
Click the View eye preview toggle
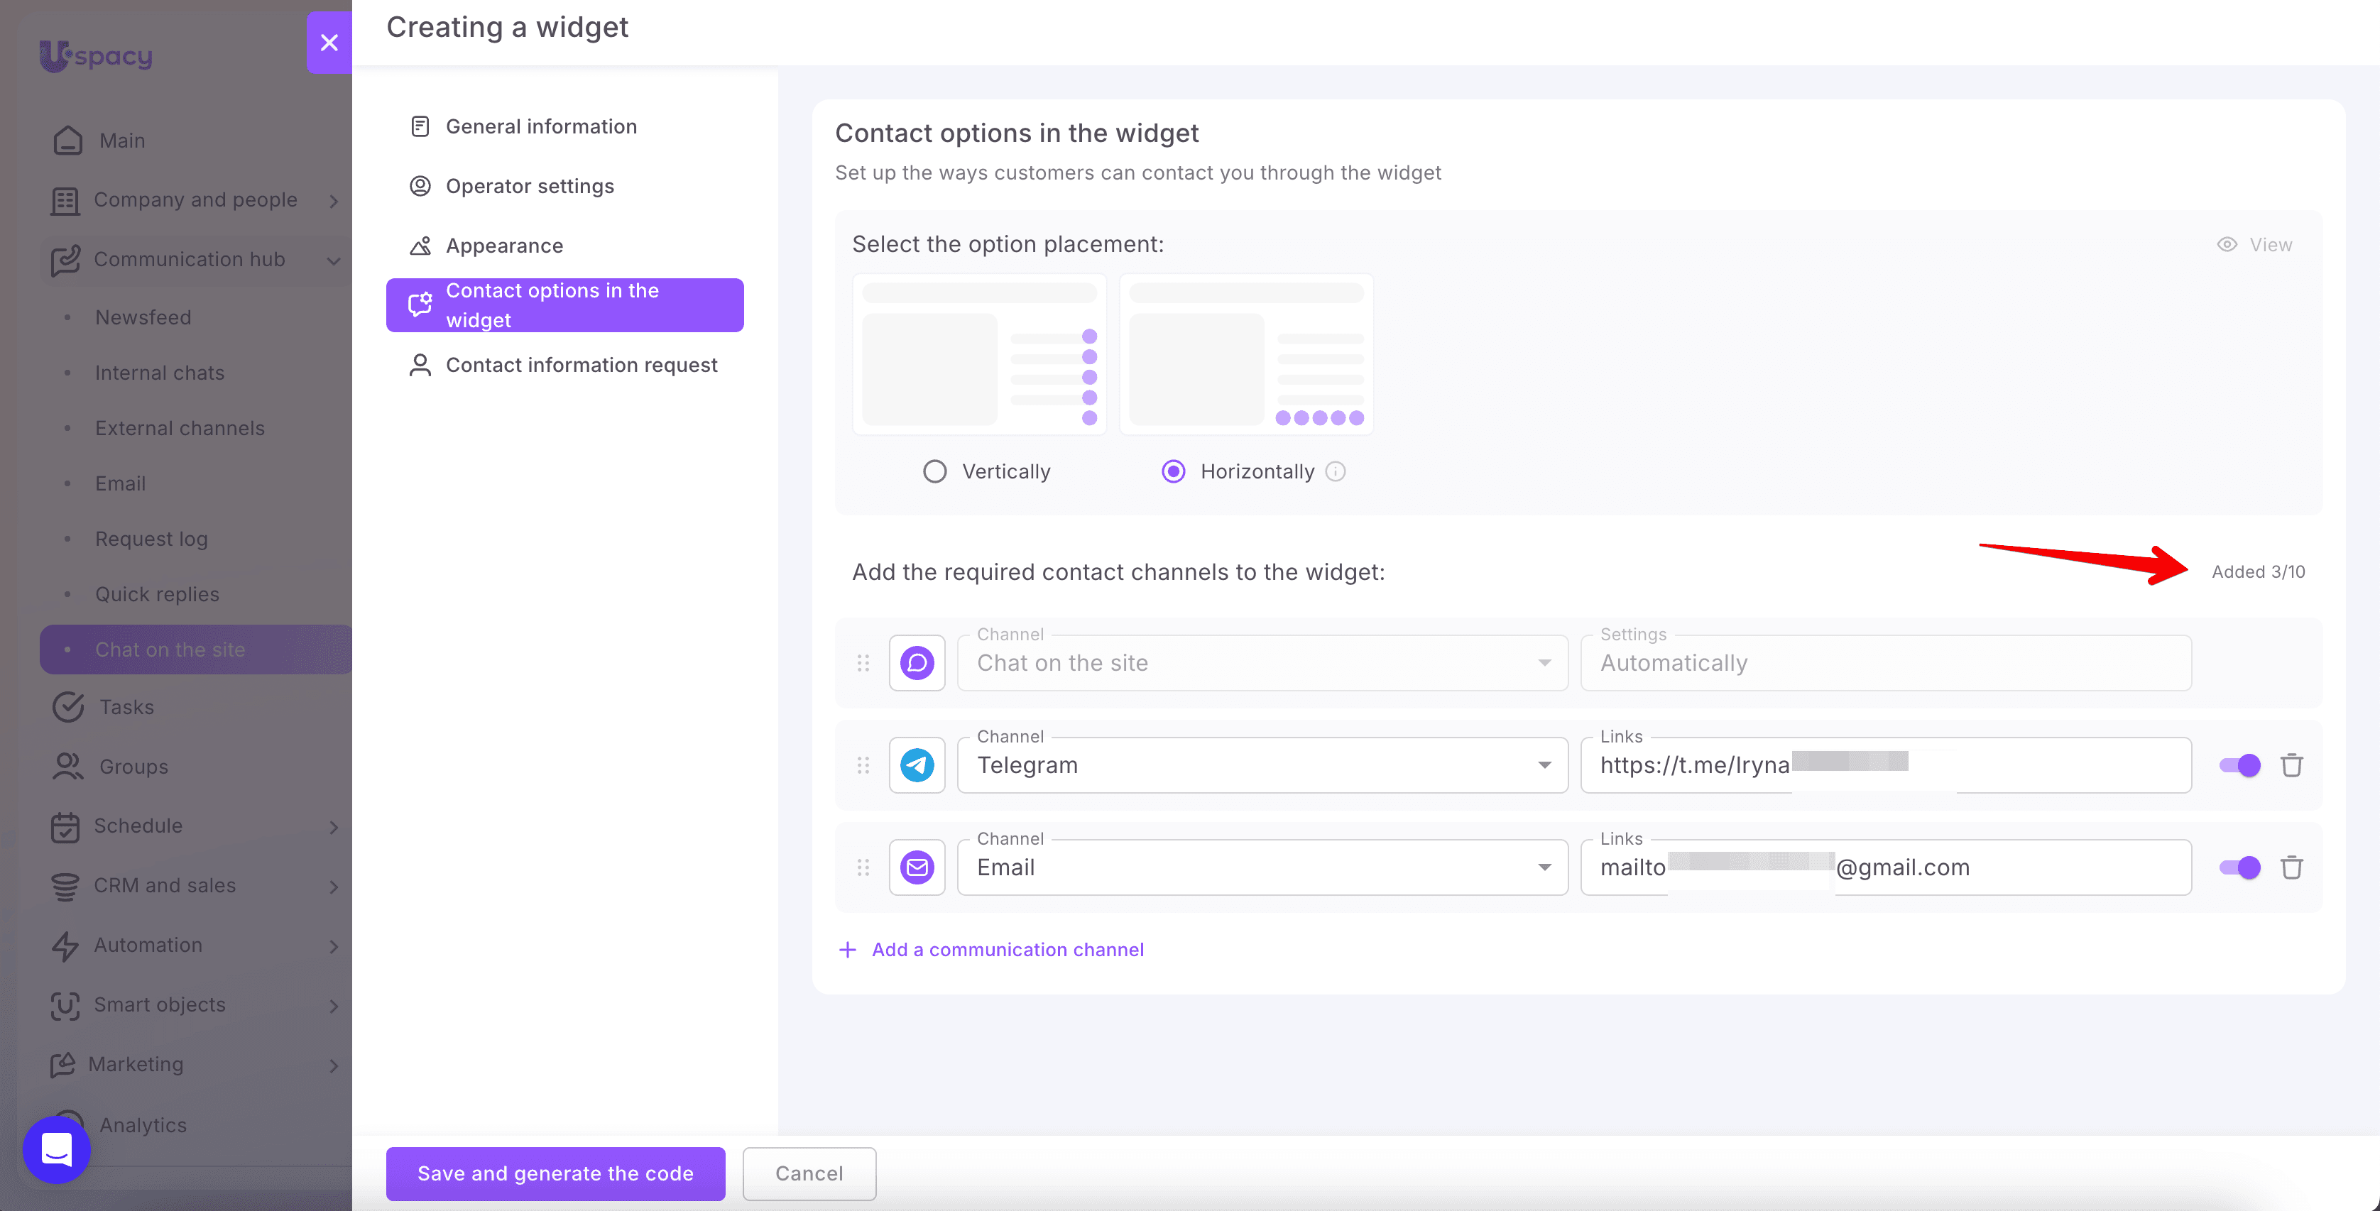click(2254, 245)
